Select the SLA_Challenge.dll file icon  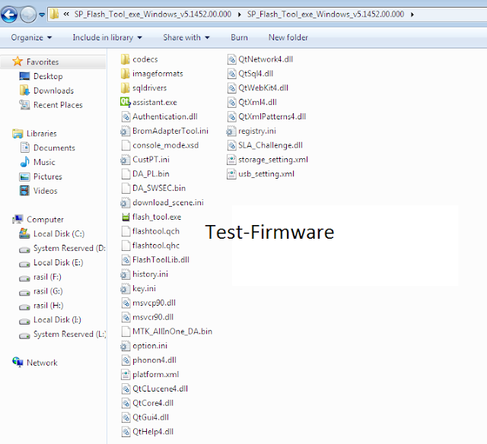pos(231,145)
